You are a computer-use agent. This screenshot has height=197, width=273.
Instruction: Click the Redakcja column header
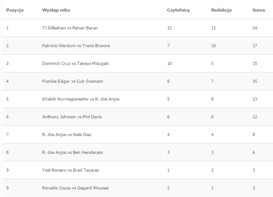(x=221, y=10)
